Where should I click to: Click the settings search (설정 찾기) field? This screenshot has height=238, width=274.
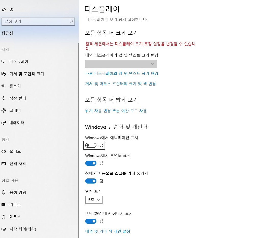36,22
